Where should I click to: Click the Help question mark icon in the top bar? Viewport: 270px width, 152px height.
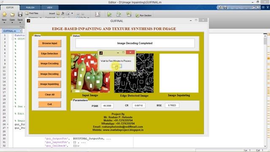pos(258,8)
